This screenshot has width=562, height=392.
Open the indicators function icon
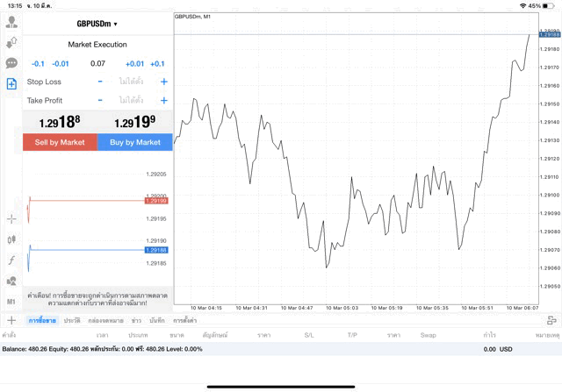point(11,260)
